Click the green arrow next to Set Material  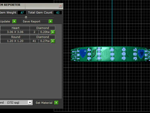tap(56, 103)
